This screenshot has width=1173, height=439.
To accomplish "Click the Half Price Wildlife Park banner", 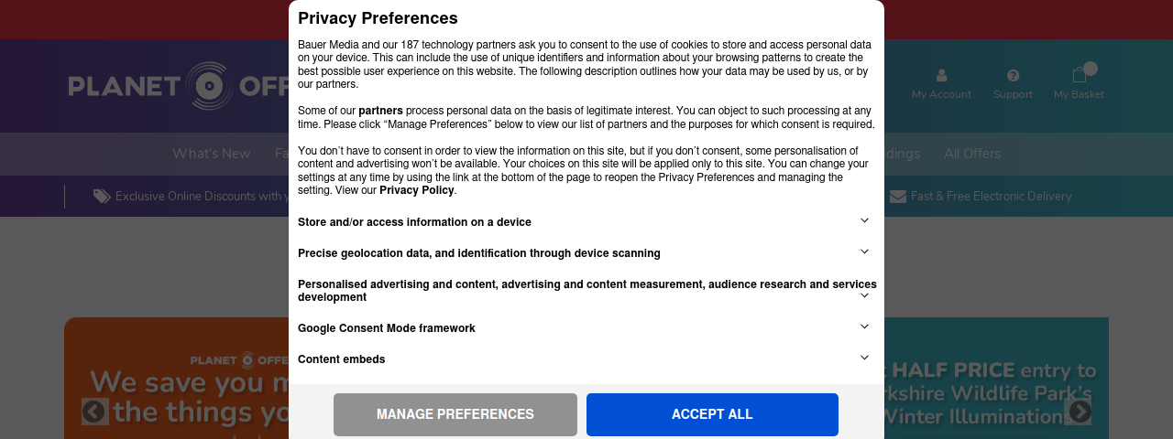I will point(996,379).
